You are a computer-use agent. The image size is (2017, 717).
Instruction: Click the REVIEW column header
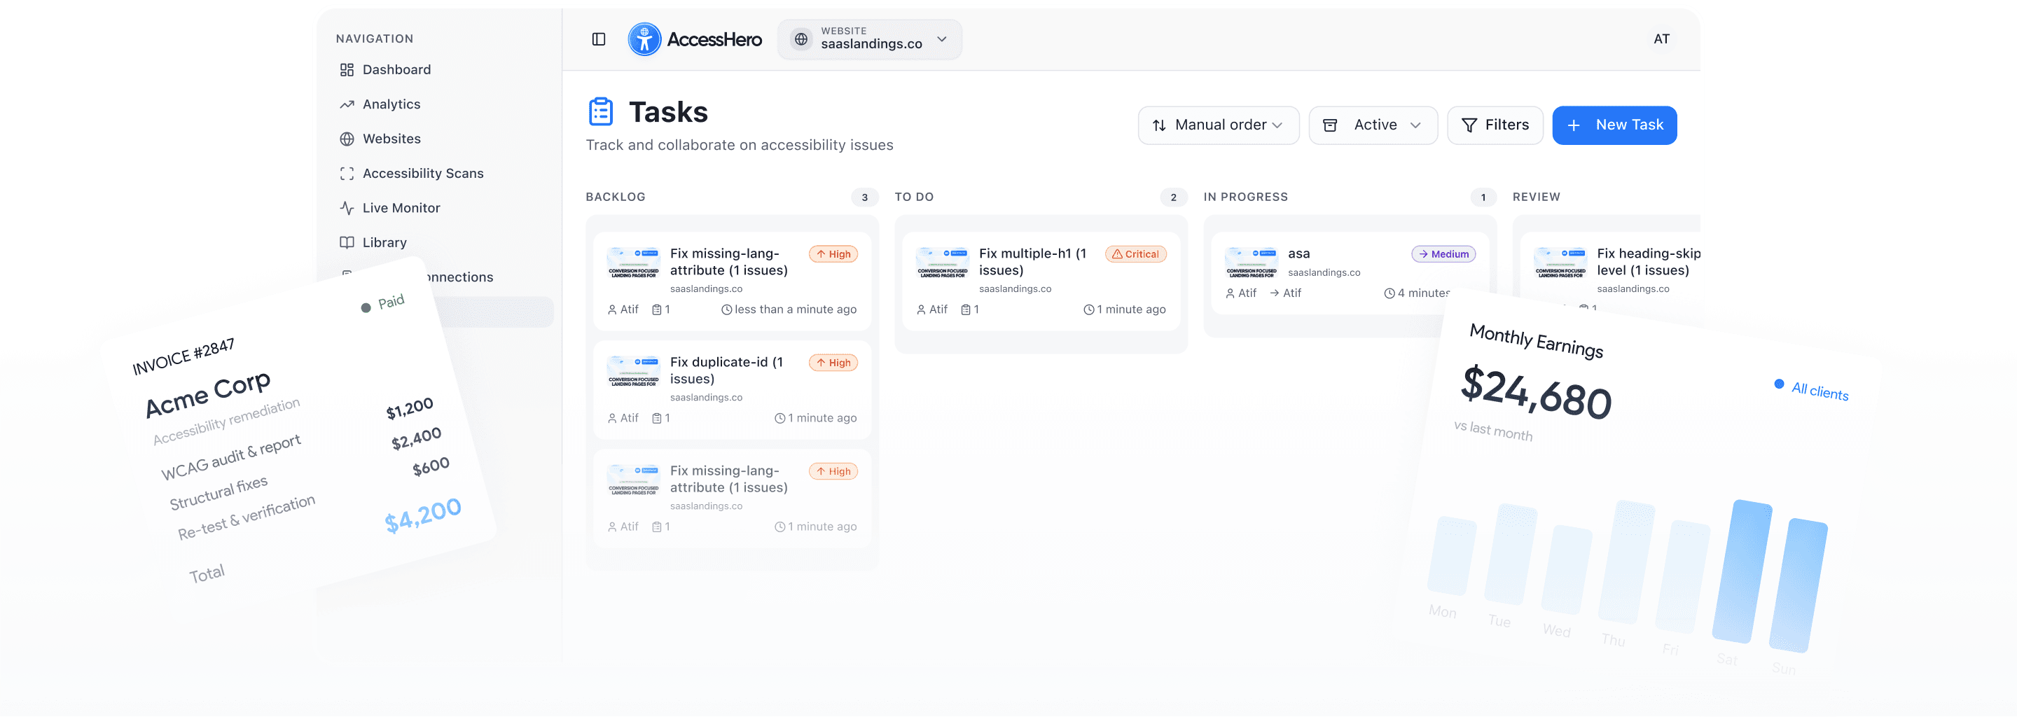(1537, 197)
